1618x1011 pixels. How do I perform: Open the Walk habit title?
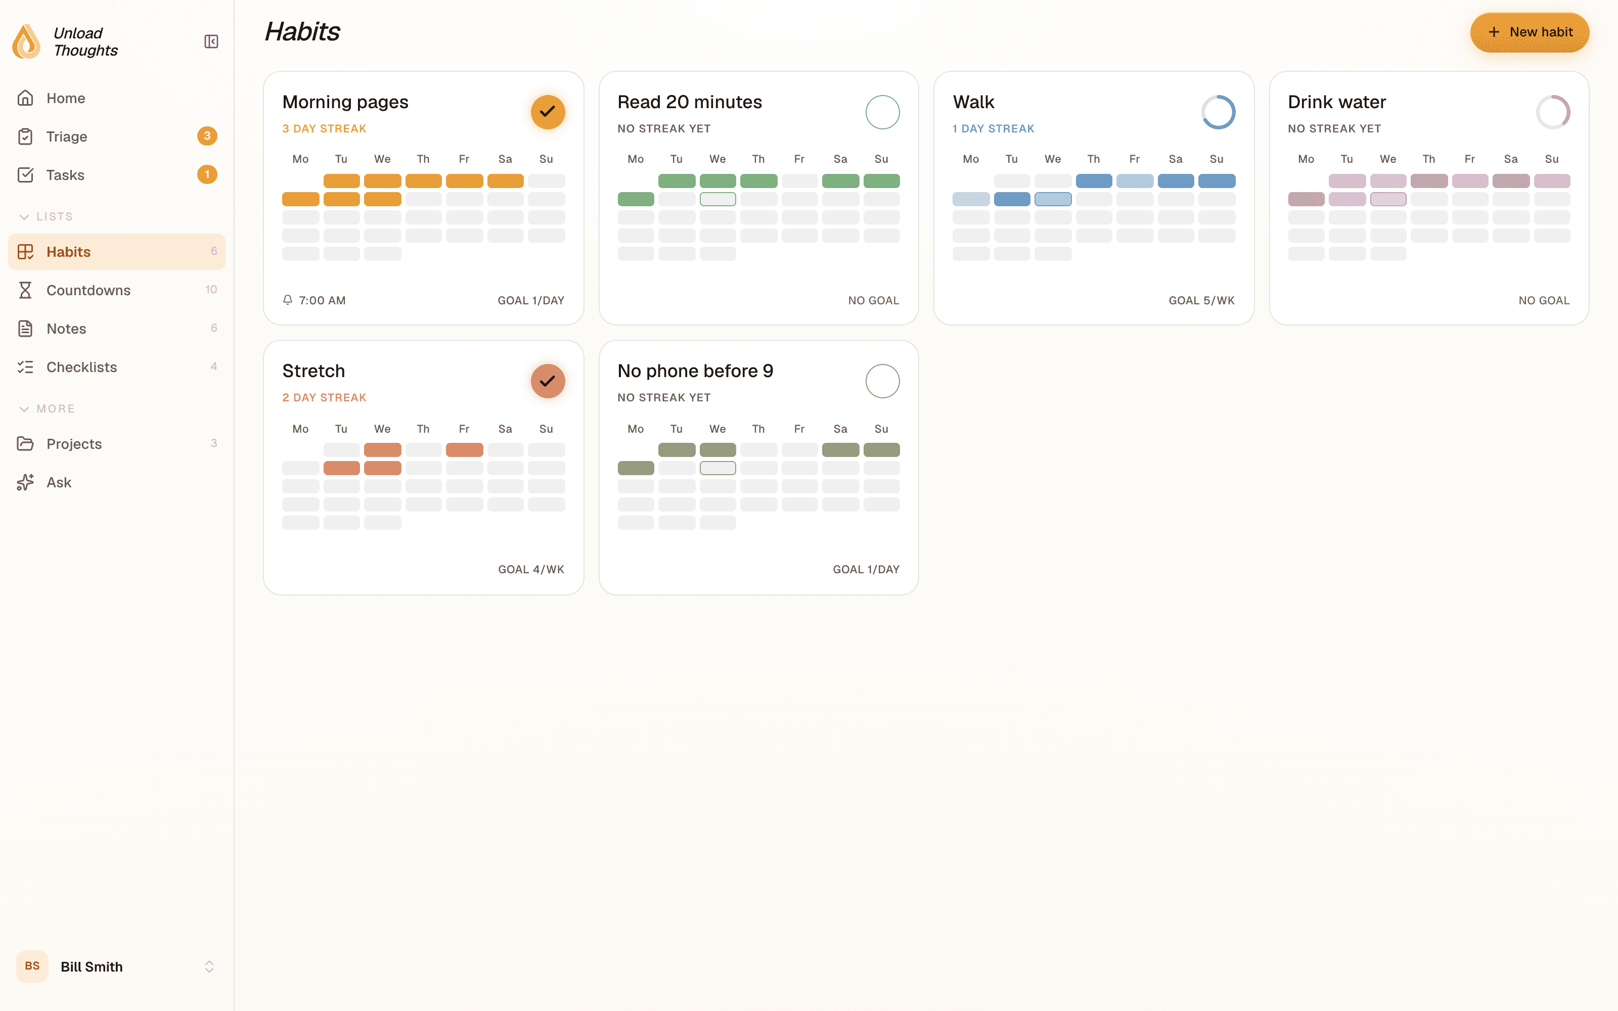[973, 102]
